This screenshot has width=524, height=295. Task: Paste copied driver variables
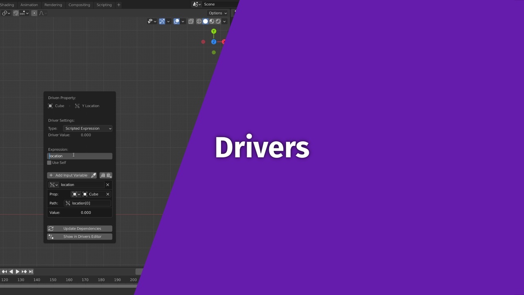coord(109,175)
